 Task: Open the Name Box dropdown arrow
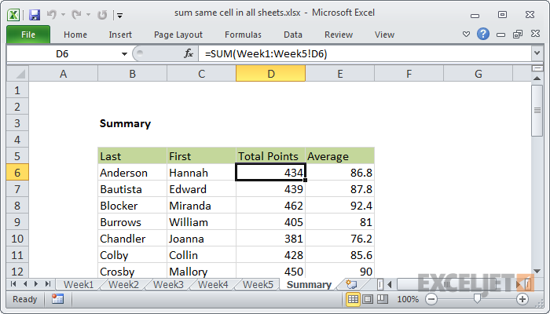click(124, 54)
